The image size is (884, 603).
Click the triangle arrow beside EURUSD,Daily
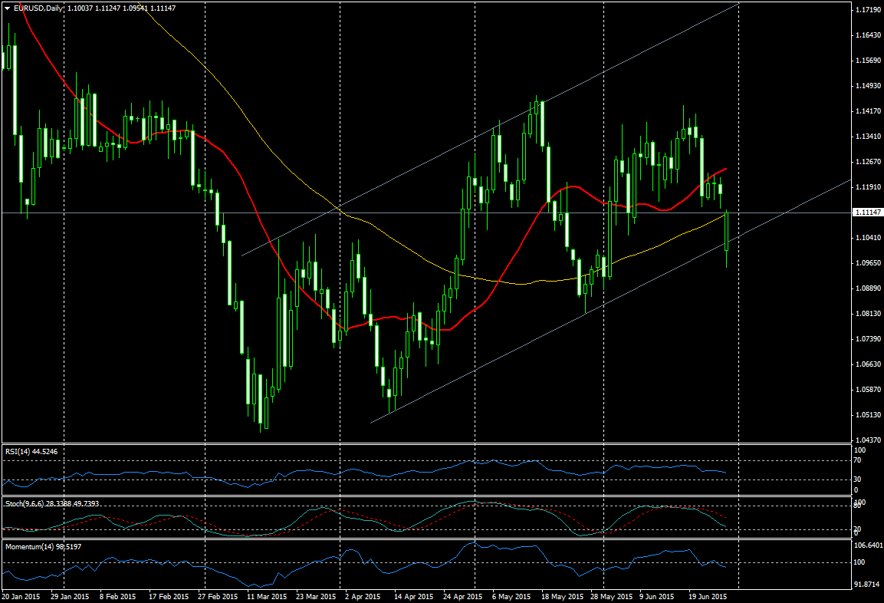click(x=7, y=8)
